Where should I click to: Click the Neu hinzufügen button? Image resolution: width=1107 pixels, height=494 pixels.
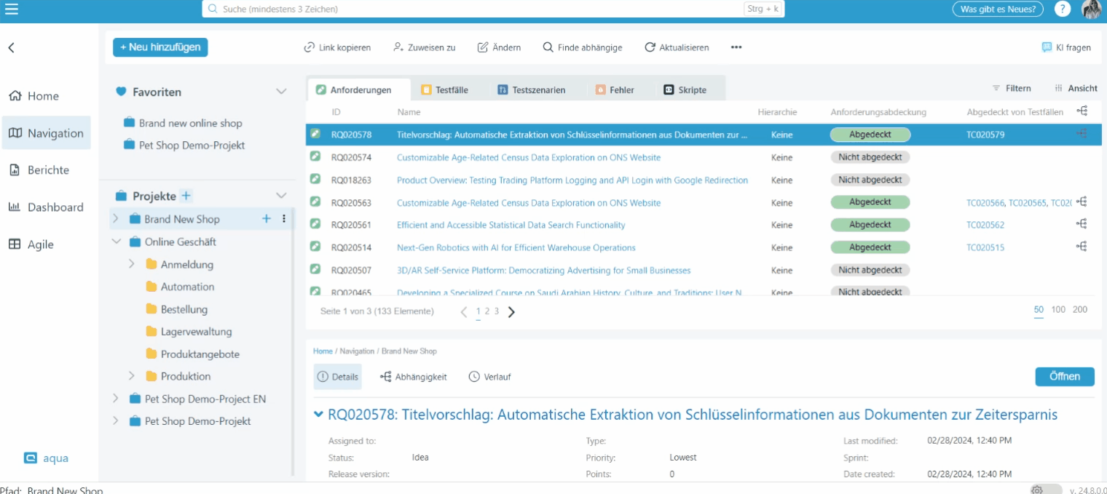(x=160, y=47)
